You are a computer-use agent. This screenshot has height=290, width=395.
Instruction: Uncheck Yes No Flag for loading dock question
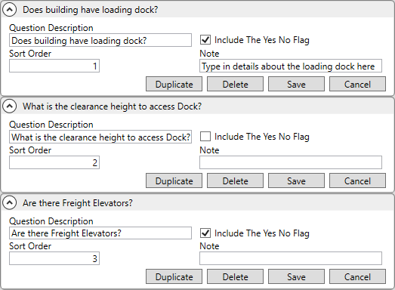click(x=205, y=40)
